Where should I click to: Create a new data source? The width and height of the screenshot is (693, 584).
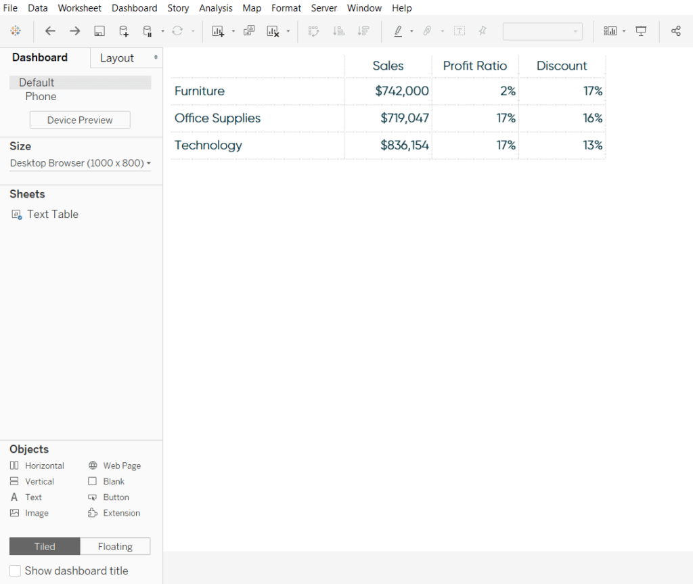(x=123, y=30)
